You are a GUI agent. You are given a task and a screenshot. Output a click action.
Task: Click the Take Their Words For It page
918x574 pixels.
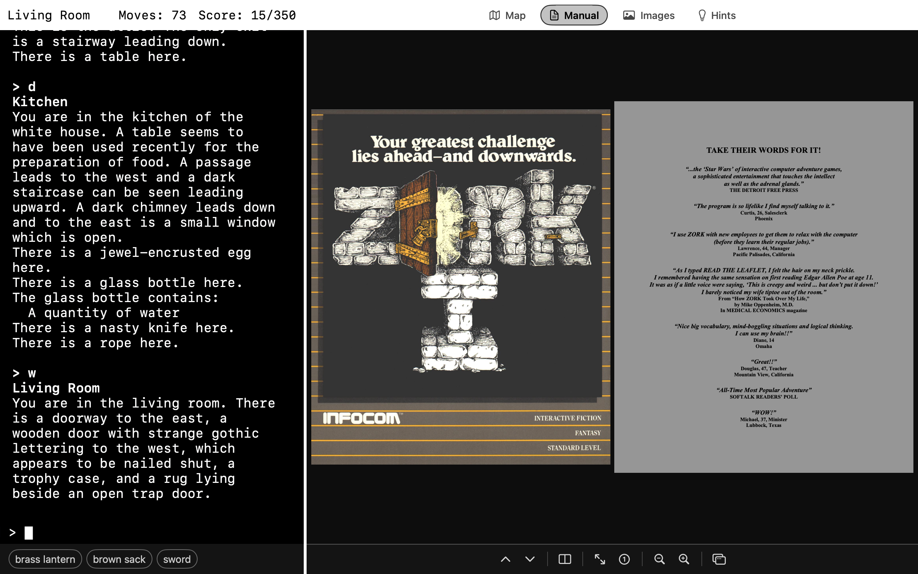point(763,287)
